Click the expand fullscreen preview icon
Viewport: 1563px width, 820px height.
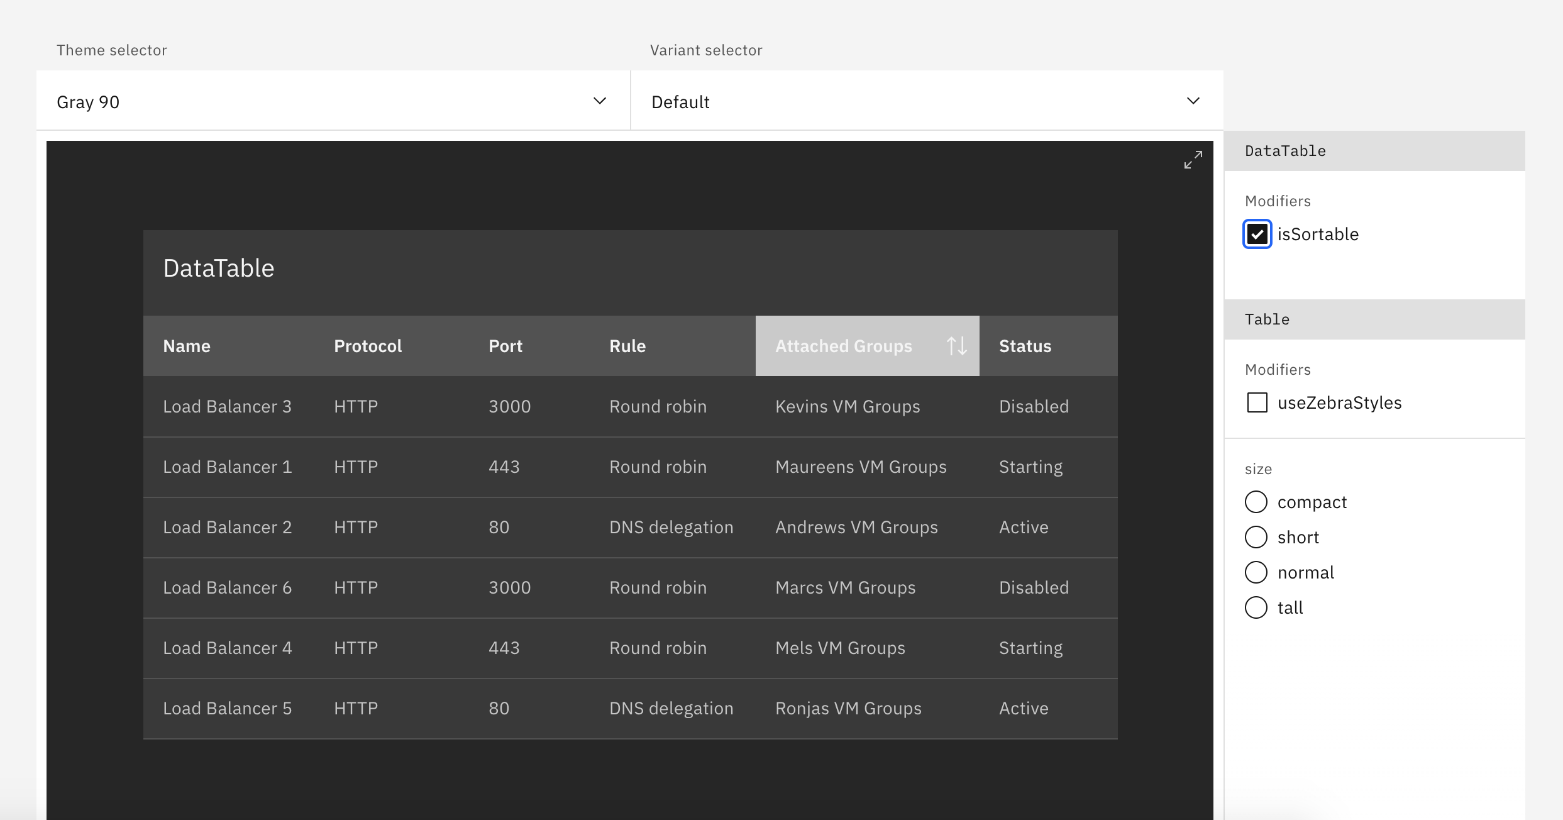1193,160
